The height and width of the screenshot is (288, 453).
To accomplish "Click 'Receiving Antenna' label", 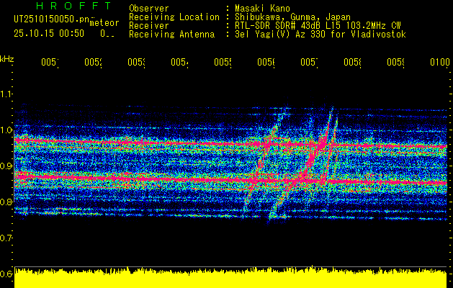I will point(171,35).
